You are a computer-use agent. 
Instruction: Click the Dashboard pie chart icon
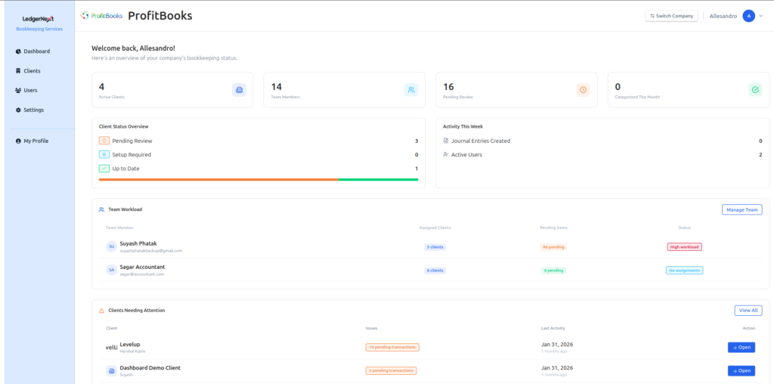tap(18, 51)
